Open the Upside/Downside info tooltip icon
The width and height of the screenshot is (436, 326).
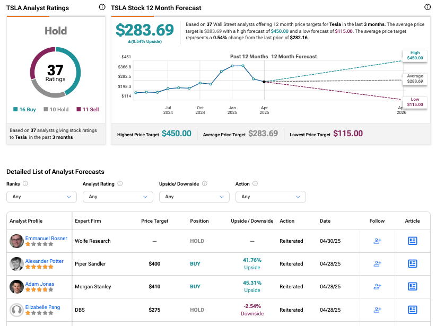coord(205,183)
